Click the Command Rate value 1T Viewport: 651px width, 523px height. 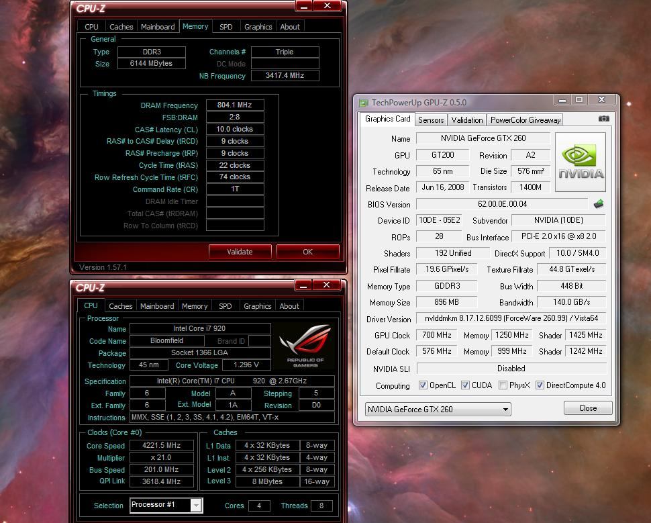235,189
